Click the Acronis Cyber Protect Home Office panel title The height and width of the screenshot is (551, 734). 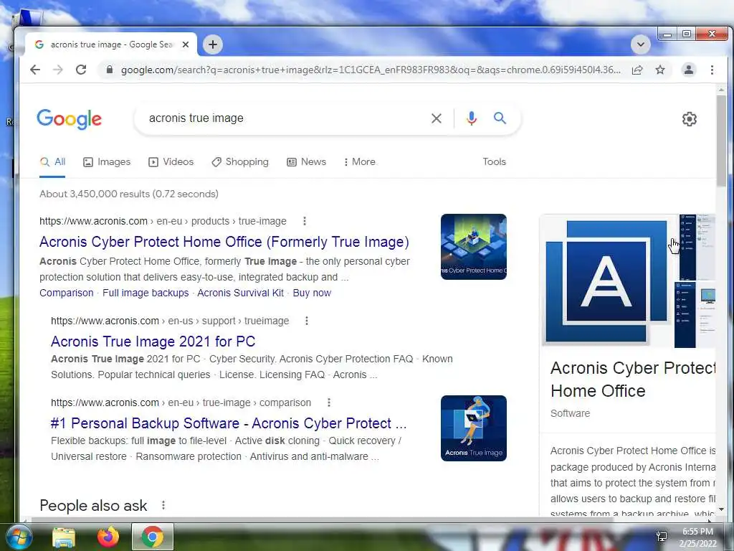pyautogui.click(x=633, y=379)
